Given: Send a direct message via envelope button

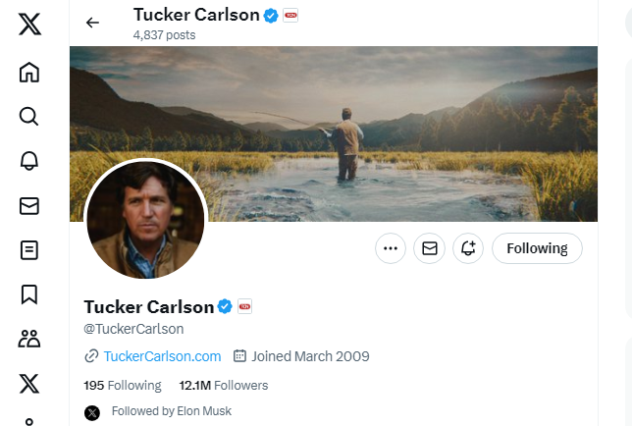Looking at the screenshot, I should tap(429, 248).
